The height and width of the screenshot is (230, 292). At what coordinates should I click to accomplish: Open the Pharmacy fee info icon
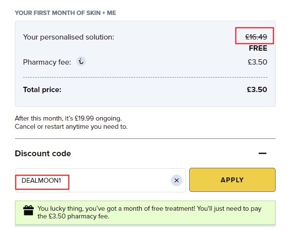coord(81,61)
